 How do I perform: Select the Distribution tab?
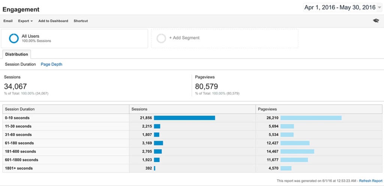click(16, 54)
